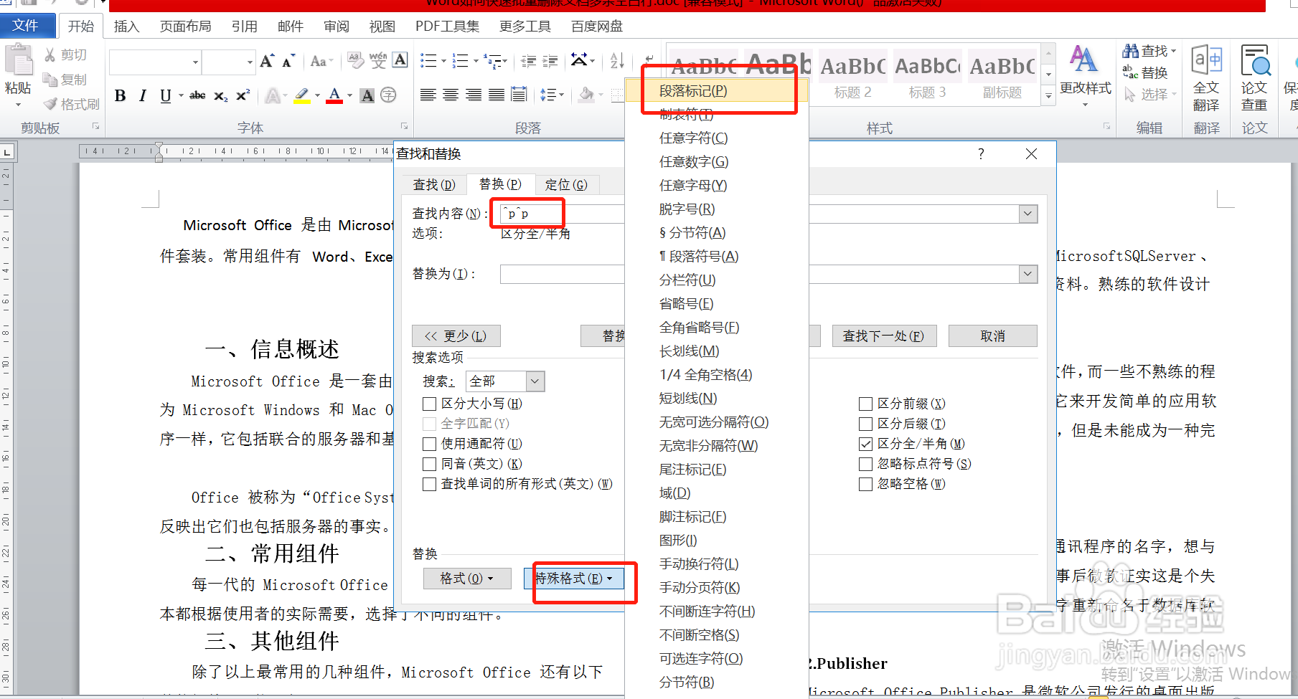Click Copy in clipboard group
This screenshot has width=1298, height=699.
65,79
